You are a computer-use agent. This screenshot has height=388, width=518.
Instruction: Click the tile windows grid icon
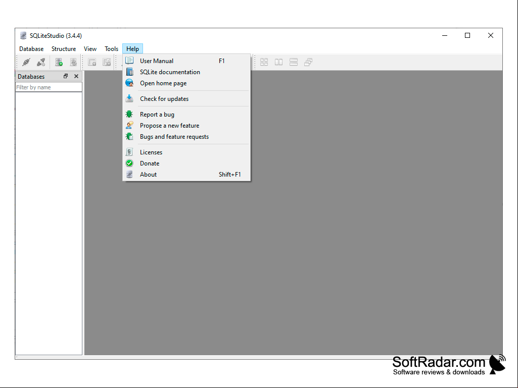click(264, 62)
